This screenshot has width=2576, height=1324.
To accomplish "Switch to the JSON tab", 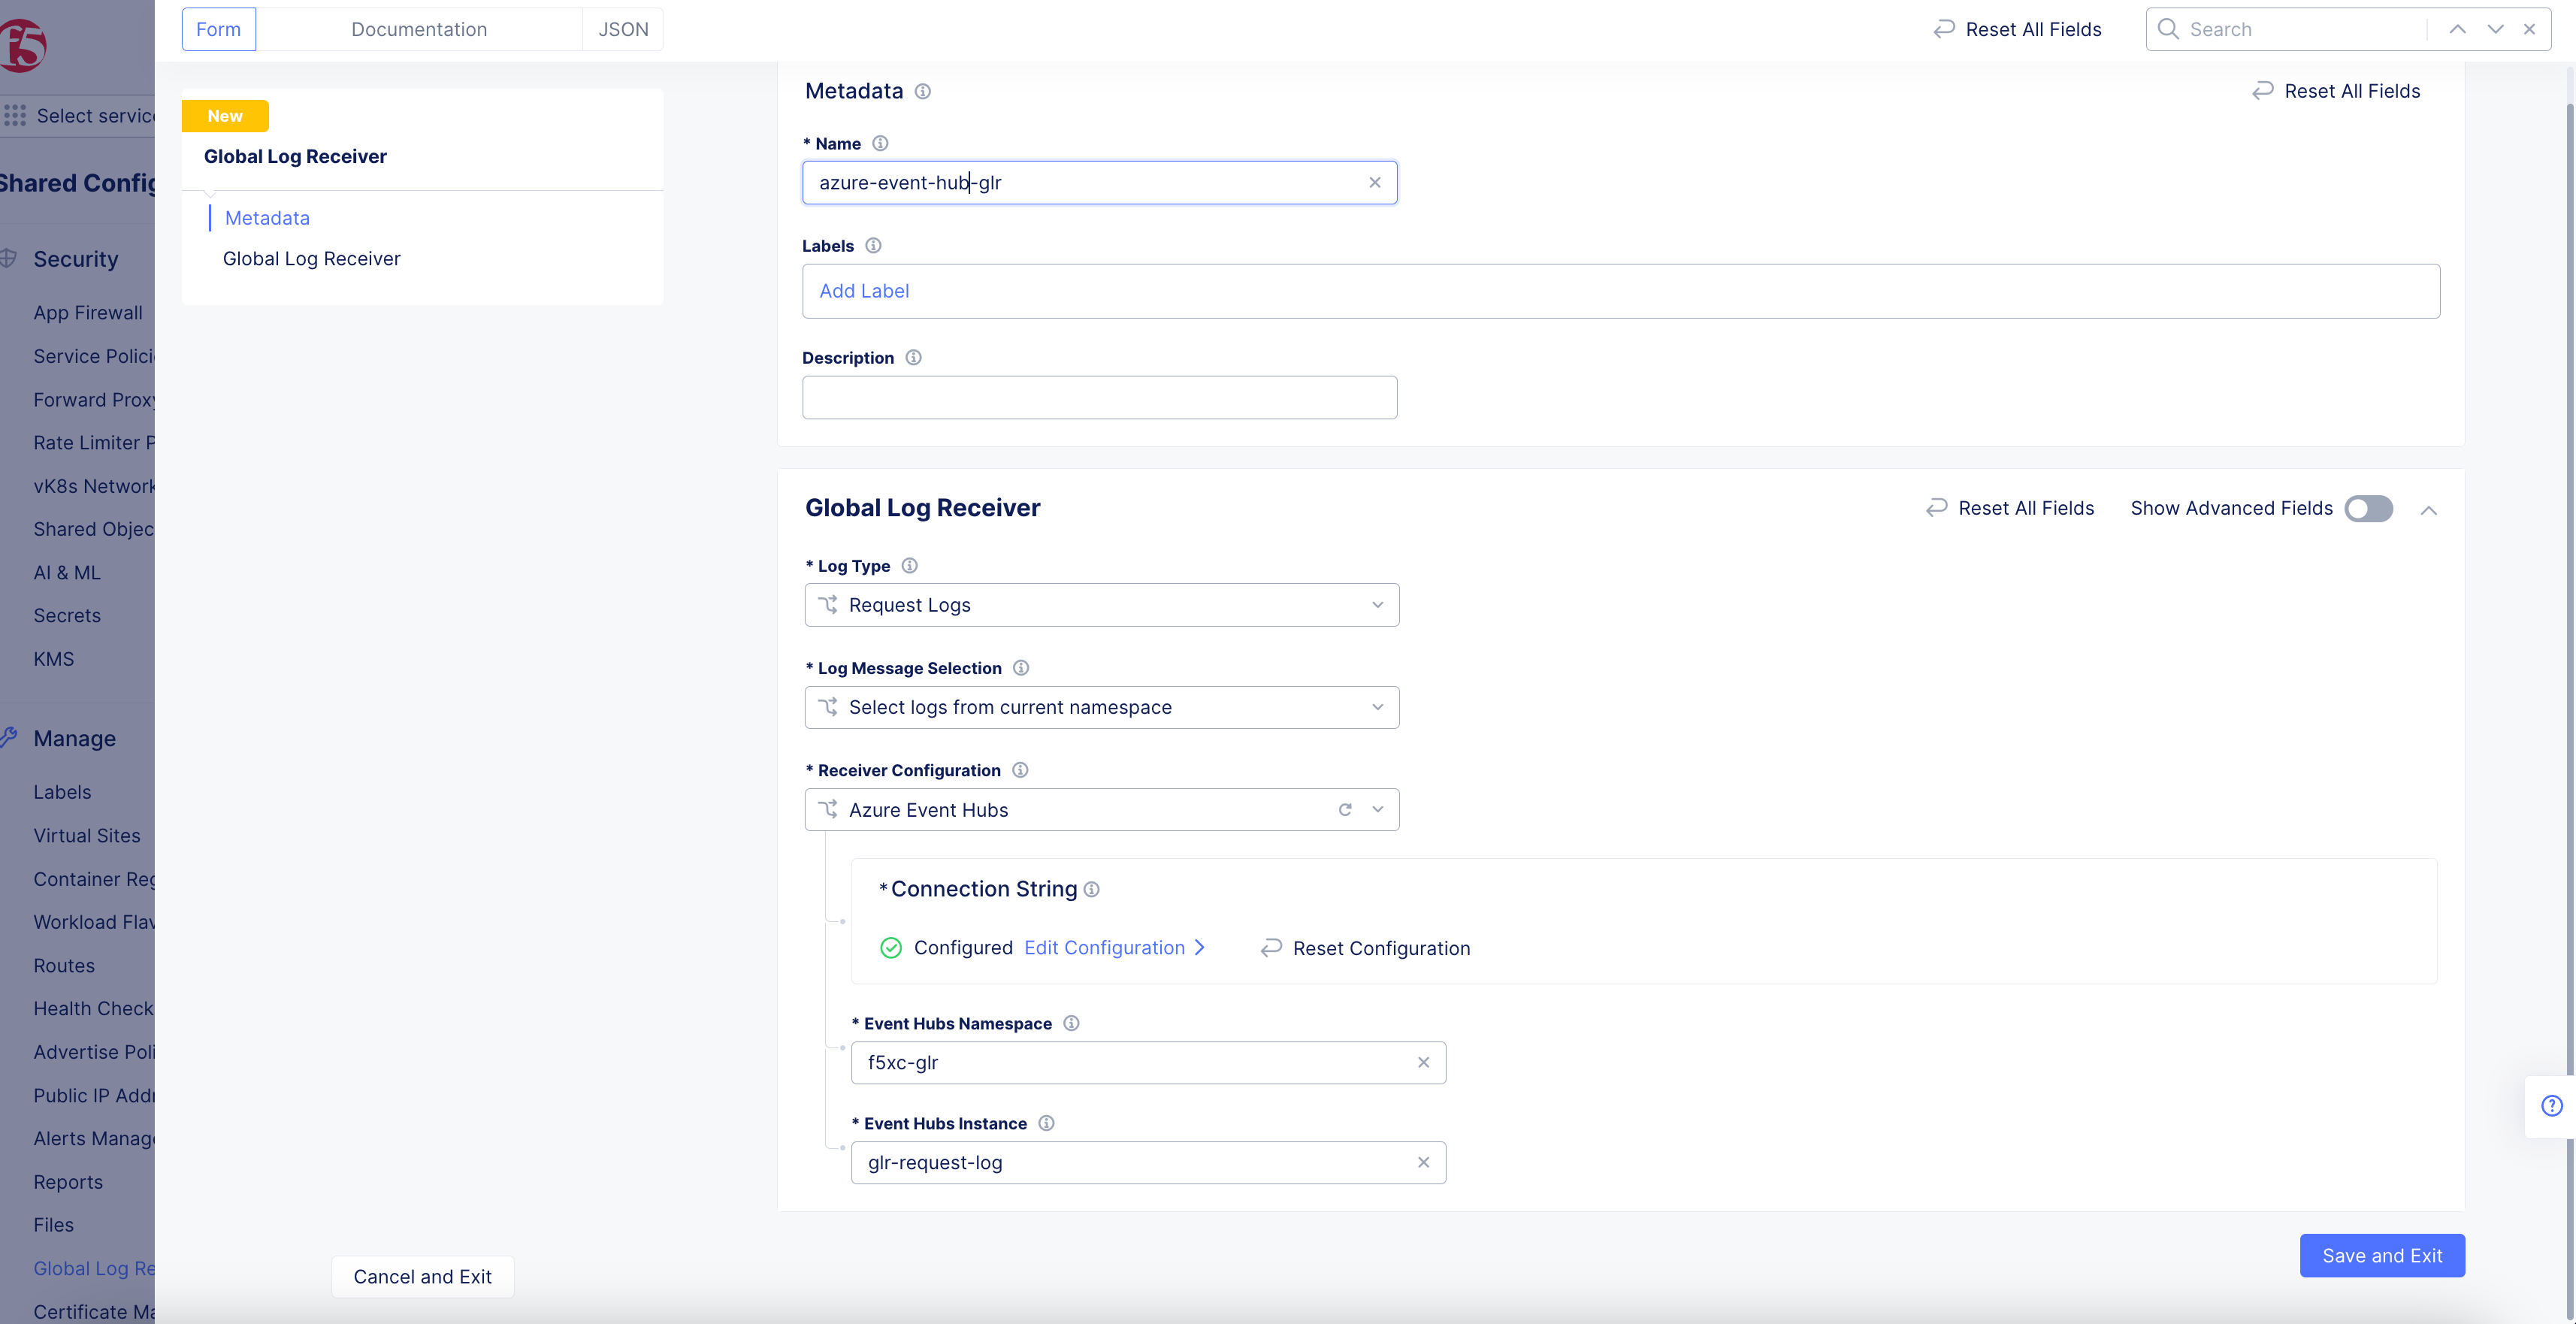I will coord(622,29).
